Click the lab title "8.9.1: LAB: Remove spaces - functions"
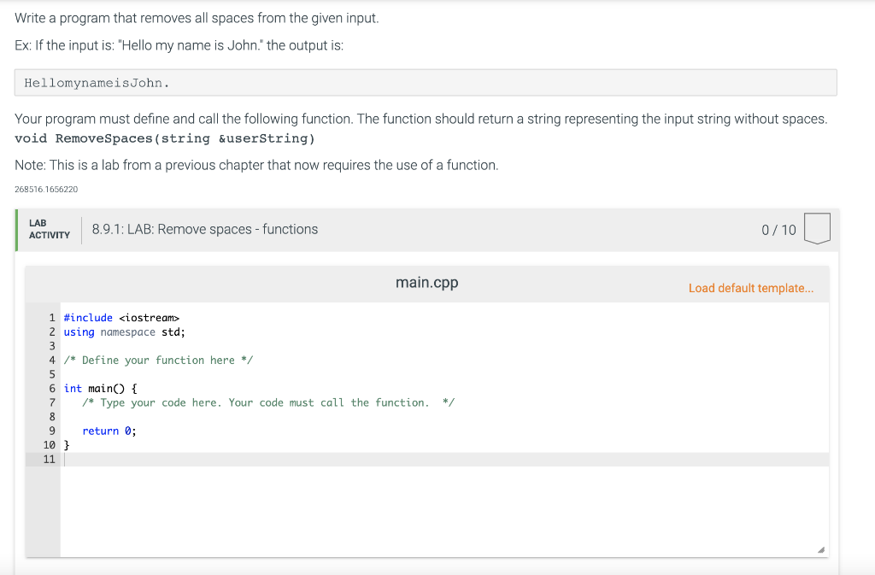 203,229
